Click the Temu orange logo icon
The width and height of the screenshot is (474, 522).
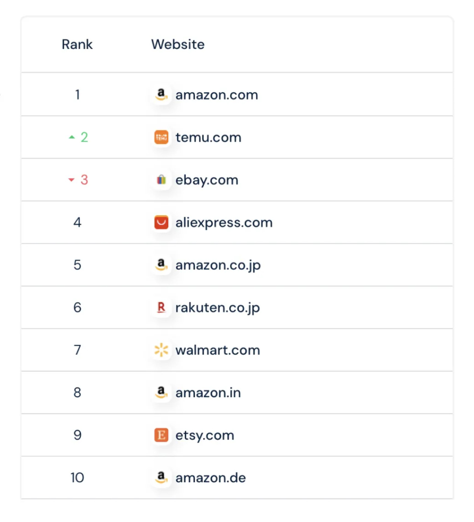pyautogui.click(x=161, y=137)
